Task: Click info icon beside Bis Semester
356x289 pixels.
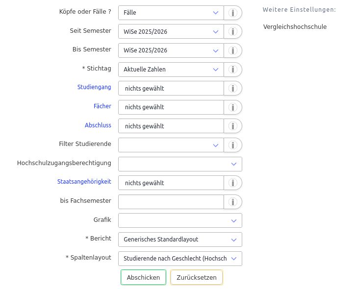Action: coord(233,50)
